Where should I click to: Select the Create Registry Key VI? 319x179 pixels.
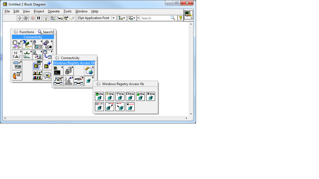tap(110, 96)
